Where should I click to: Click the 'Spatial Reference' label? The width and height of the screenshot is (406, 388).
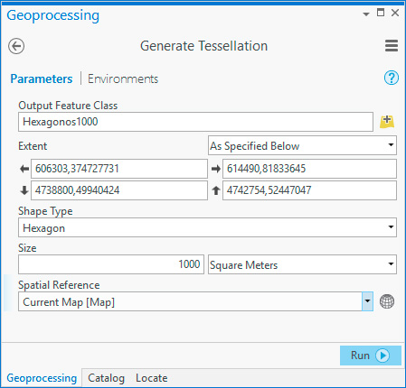click(x=59, y=285)
